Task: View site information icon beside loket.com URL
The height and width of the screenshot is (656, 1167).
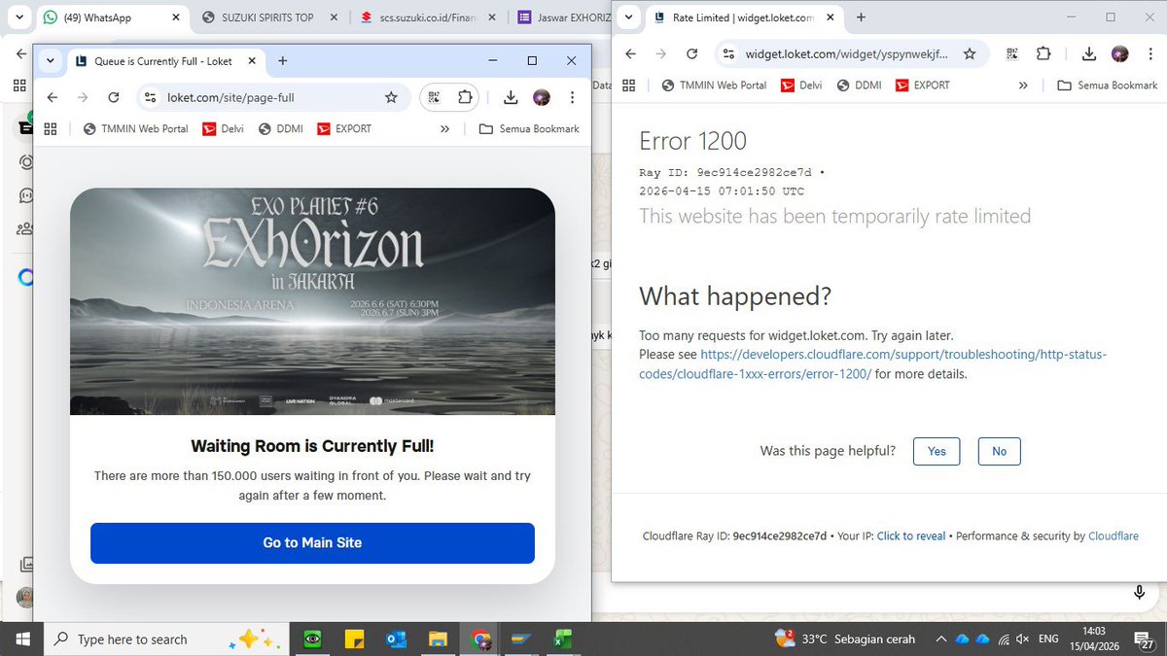Action: tap(150, 97)
